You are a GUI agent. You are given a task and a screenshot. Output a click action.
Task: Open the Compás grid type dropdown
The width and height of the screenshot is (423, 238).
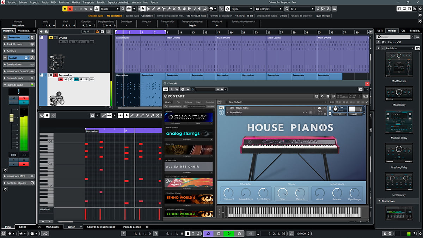pos(269,9)
